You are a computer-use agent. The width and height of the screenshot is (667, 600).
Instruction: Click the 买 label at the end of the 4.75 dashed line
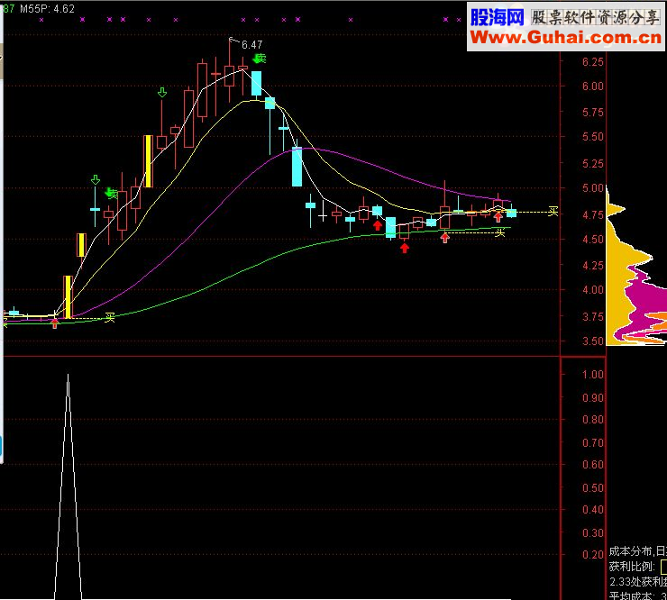coord(553,212)
